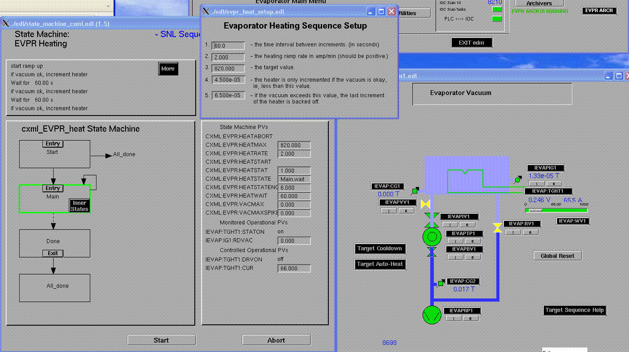Open the IEVAPIV1 device menu button

[x=460, y=216]
